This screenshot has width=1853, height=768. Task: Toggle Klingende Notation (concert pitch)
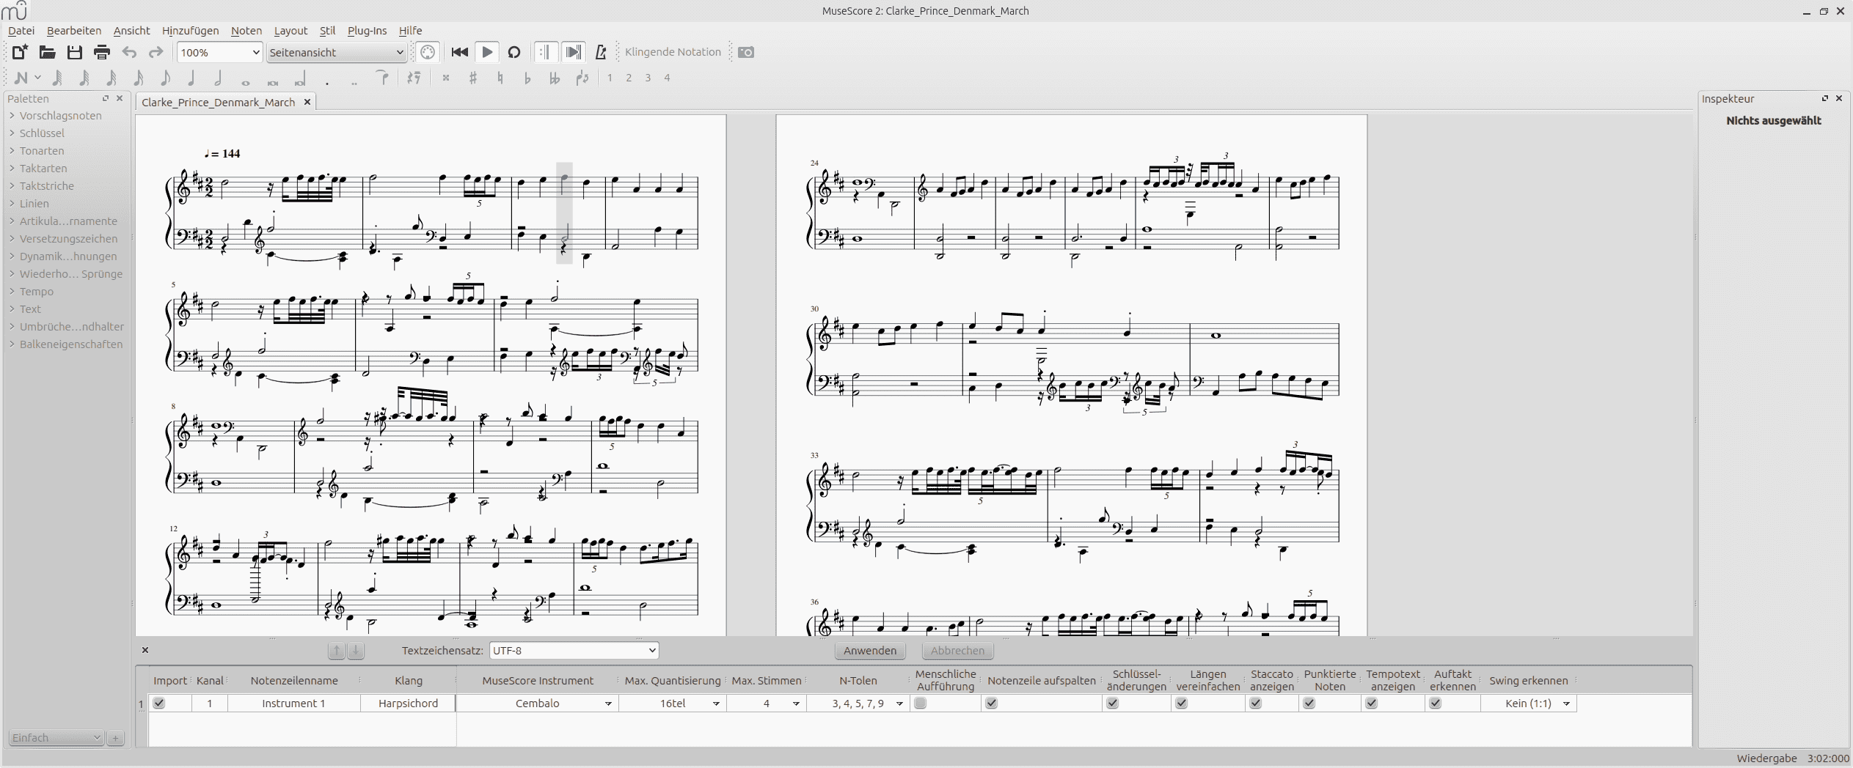[673, 52]
